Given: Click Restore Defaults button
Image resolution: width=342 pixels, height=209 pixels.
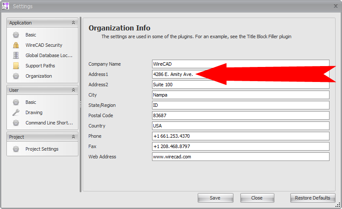Looking at the screenshot, I should click(x=313, y=198).
